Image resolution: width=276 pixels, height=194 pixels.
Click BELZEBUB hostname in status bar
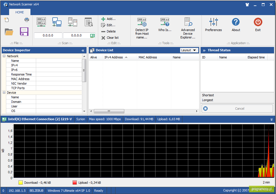pos(36,191)
